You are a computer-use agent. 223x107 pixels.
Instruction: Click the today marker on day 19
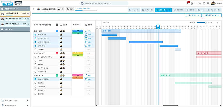point(158,27)
